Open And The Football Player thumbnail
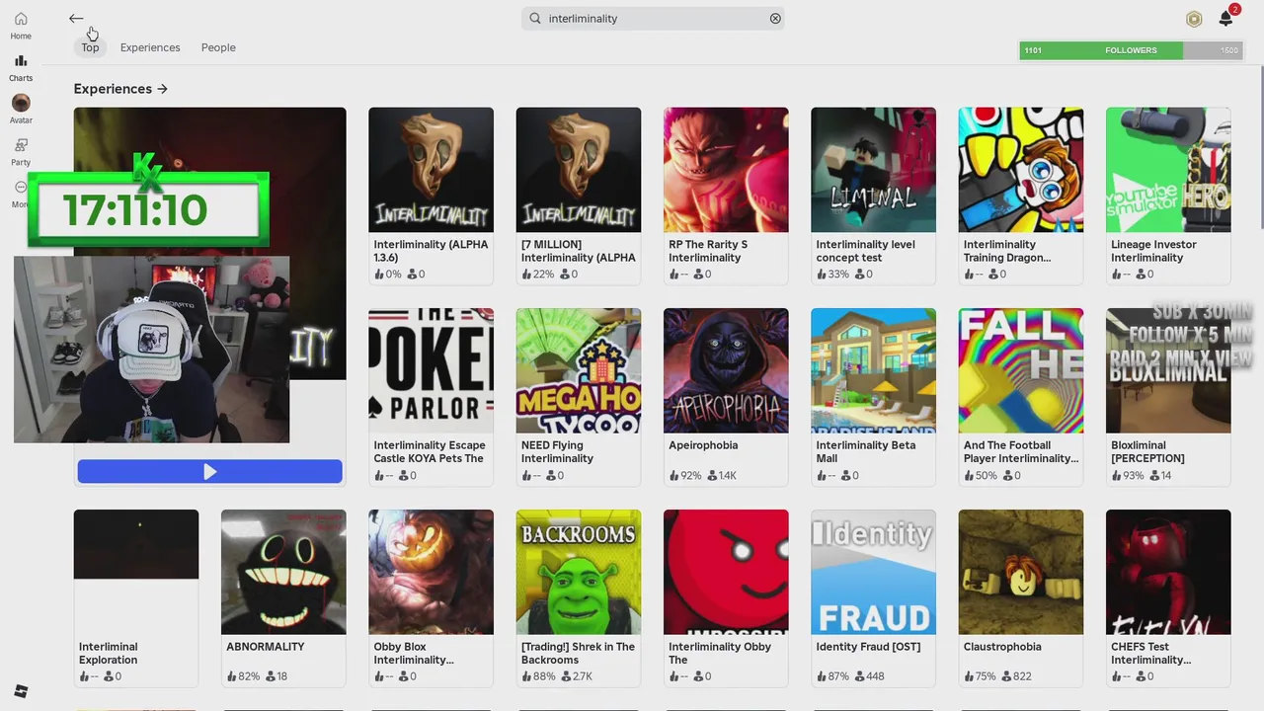The image size is (1264, 711). tap(1021, 370)
